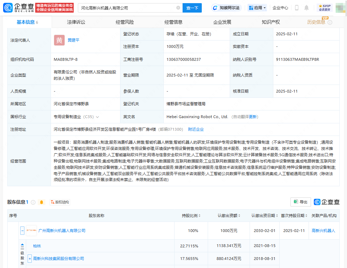Open legal representative 黄建平 link

click(73, 40)
